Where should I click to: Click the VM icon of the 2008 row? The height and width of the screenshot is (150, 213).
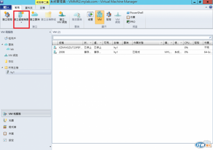pyautogui.click(x=55, y=52)
